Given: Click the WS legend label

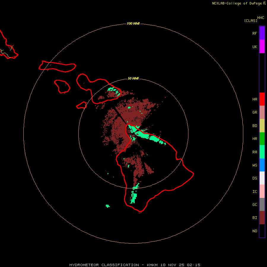Looking at the screenshot, I should 255,165.
